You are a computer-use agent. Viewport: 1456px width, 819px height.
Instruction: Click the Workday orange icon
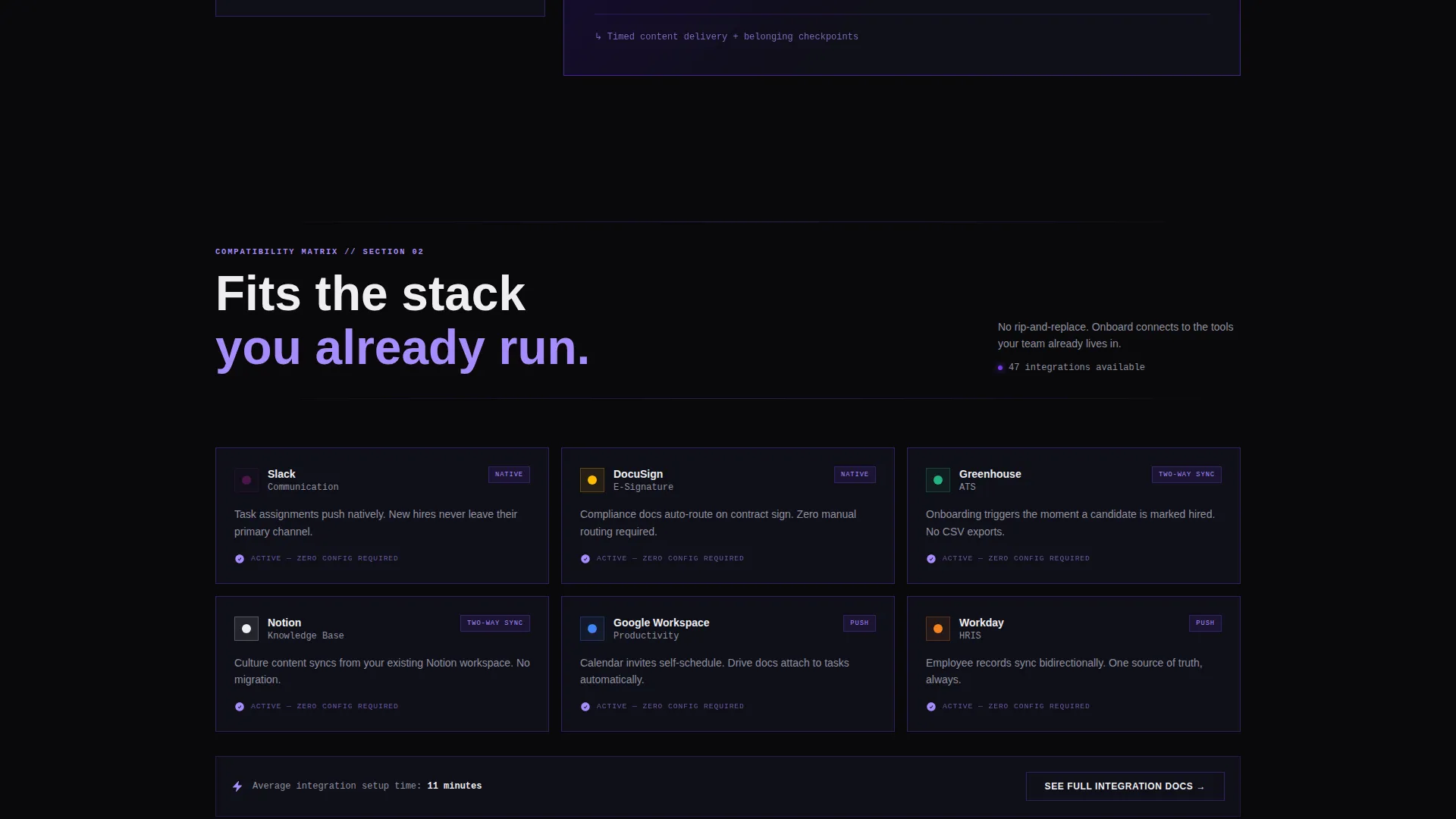pos(938,629)
